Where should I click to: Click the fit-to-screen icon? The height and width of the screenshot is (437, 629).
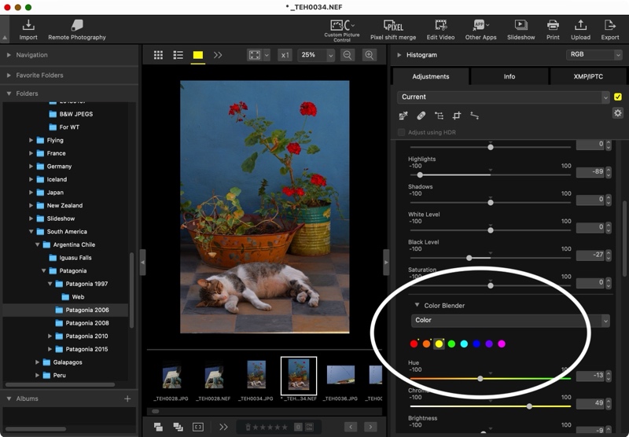[x=255, y=55]
